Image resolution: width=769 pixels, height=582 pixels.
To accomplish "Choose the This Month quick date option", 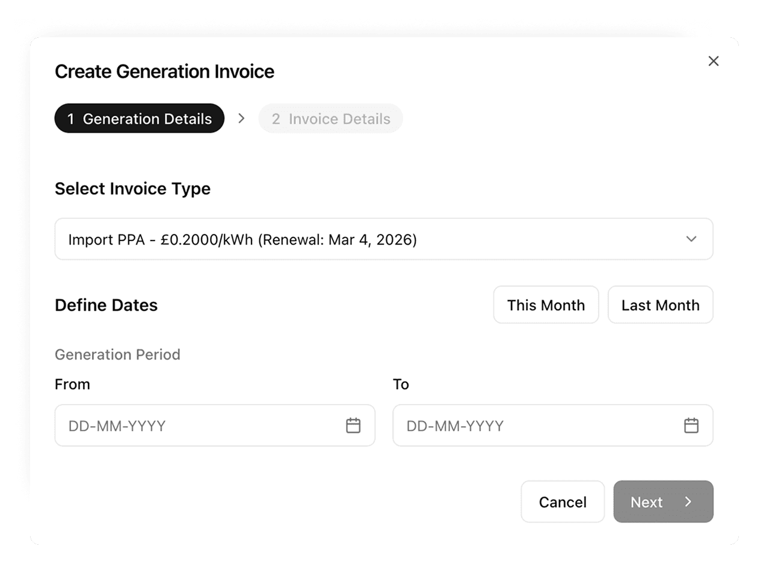I will pyautogui.click(x=546, y=305).
